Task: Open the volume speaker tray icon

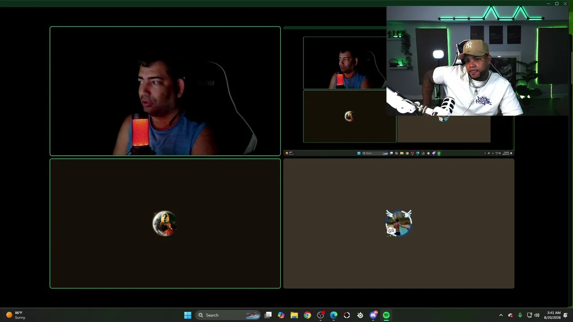Action: 537,315
